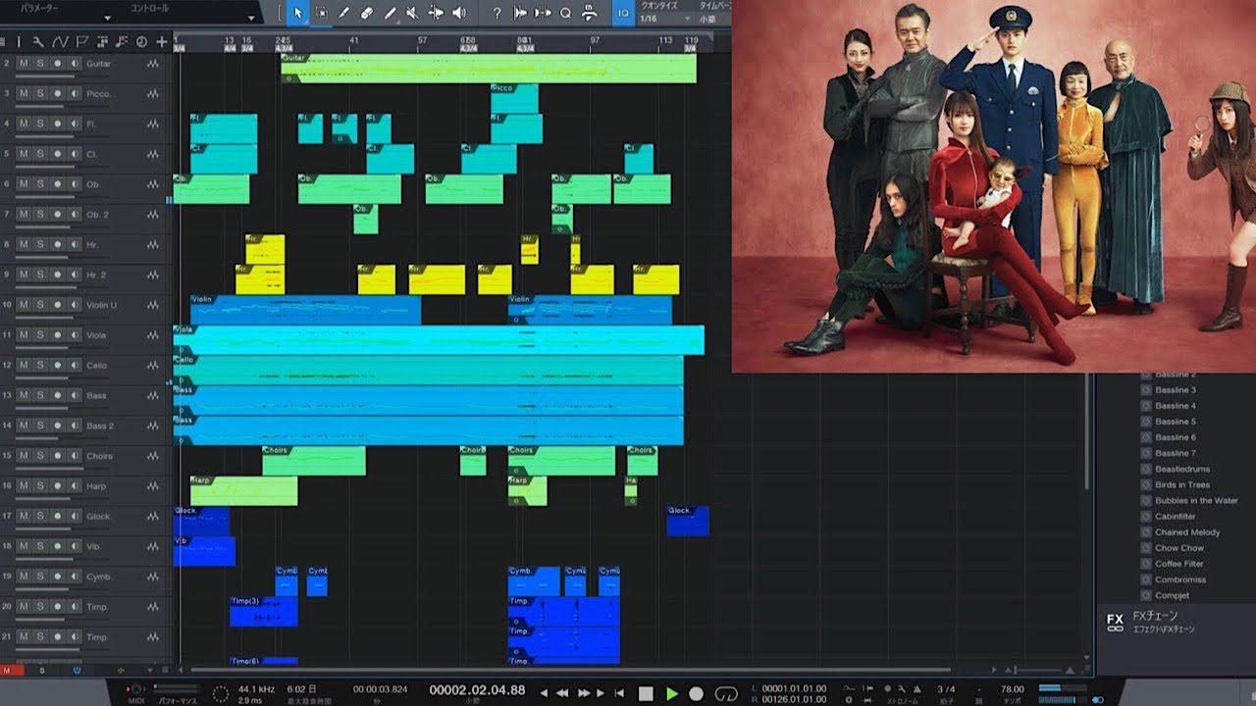
Task: Solo the Cello track
Action: pos(40,366)
